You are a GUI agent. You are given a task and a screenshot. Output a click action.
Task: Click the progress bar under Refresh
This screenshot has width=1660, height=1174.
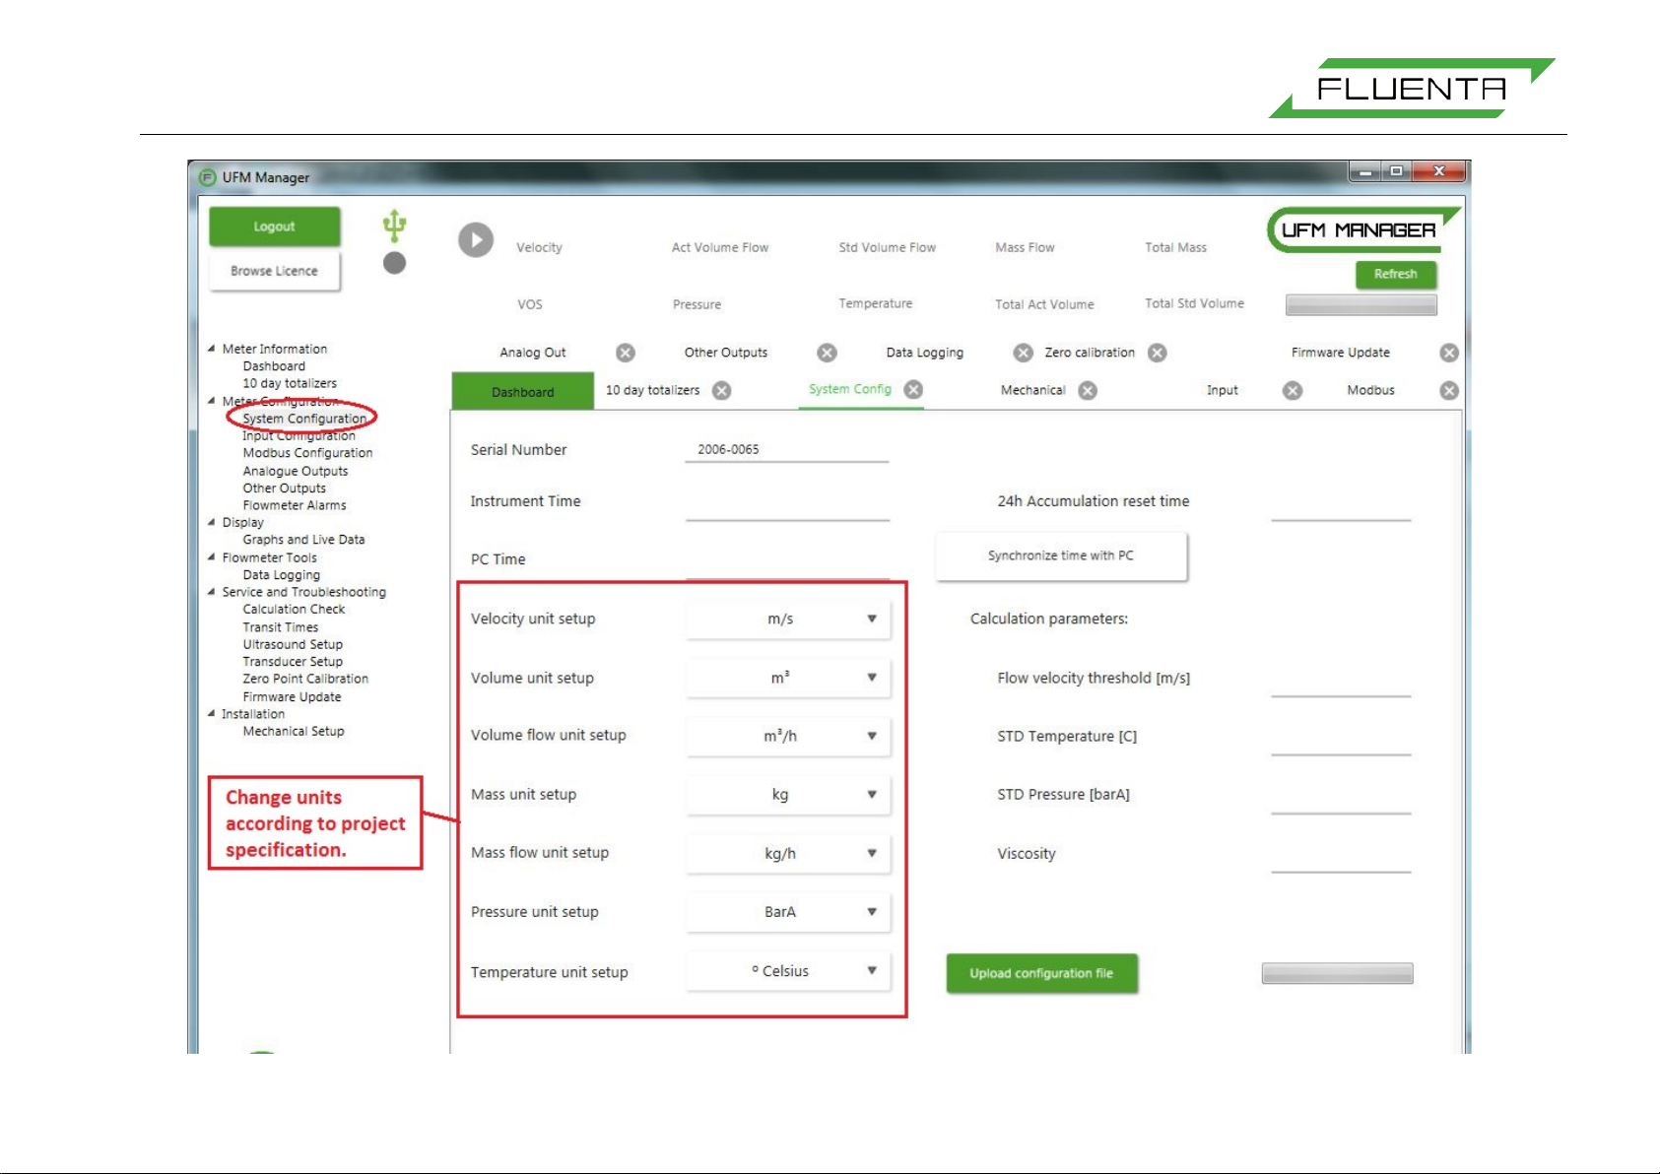(x=1361, y=305)
